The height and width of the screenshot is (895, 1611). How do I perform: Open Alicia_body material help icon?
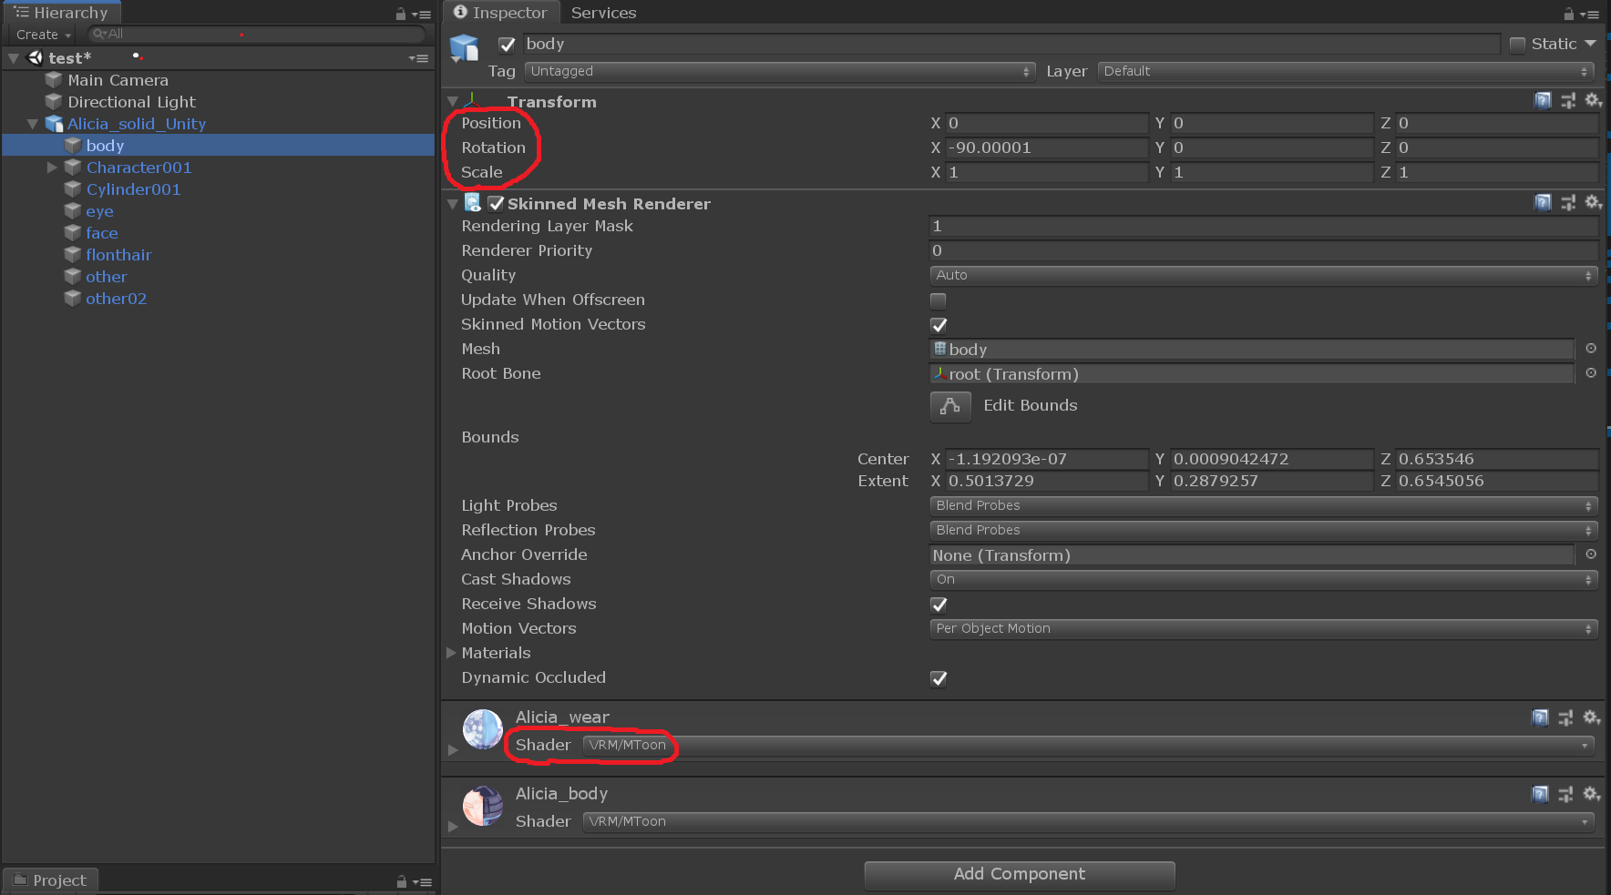point(1540,795)
